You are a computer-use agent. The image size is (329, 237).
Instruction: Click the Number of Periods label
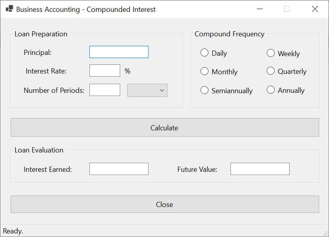click(x=54, y=90)
